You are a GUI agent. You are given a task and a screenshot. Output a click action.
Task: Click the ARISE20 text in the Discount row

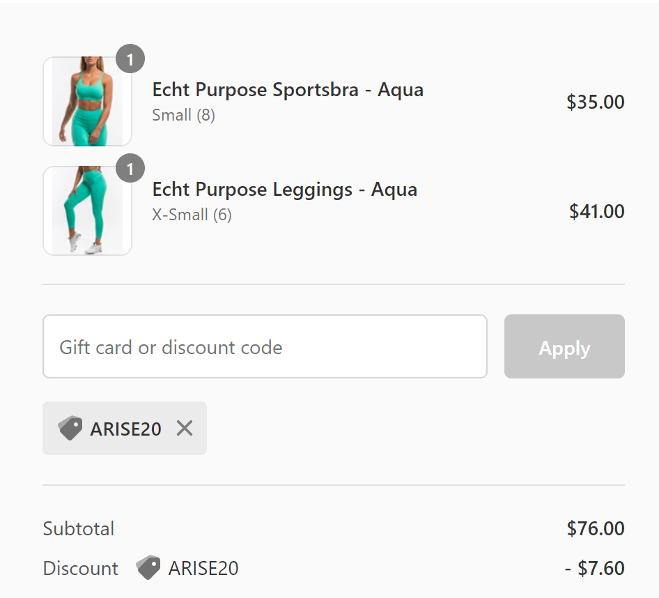tap(203, 568)
